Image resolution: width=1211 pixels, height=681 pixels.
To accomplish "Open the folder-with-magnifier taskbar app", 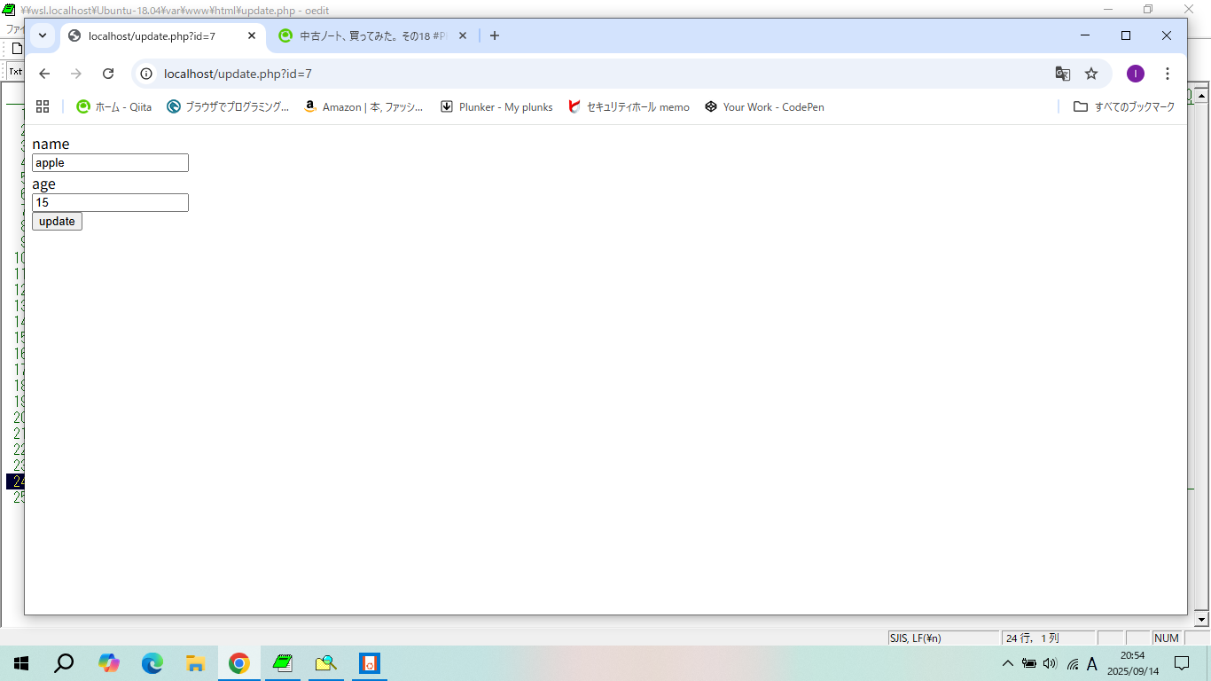I will click(x=326, y=663).
